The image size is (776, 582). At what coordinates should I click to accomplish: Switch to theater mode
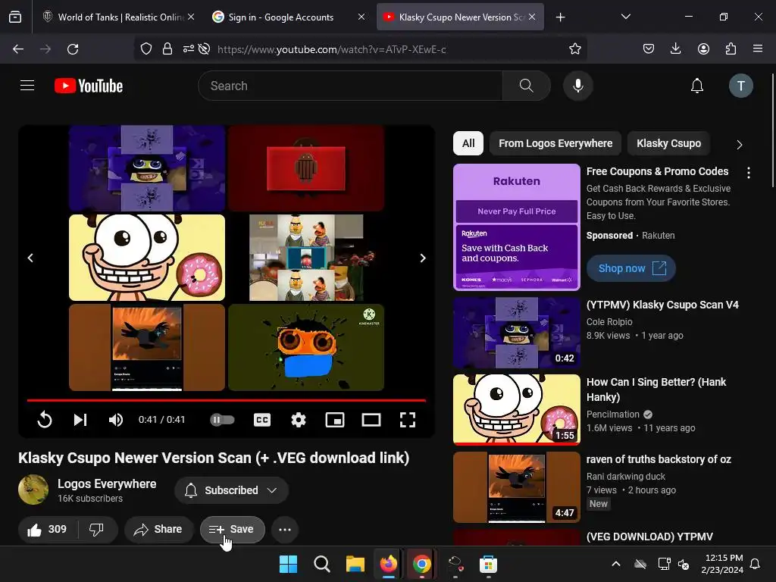point(371,420)
